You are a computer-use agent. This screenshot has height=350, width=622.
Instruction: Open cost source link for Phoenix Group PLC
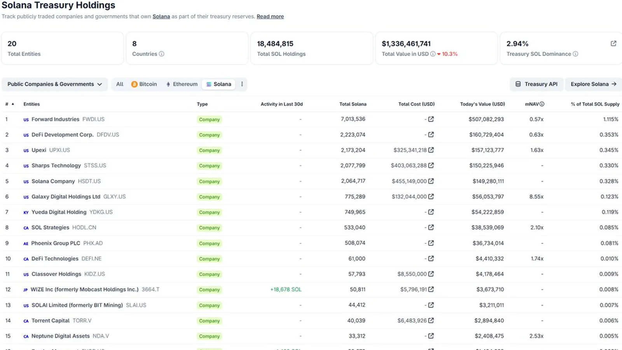tap(431, 243)
